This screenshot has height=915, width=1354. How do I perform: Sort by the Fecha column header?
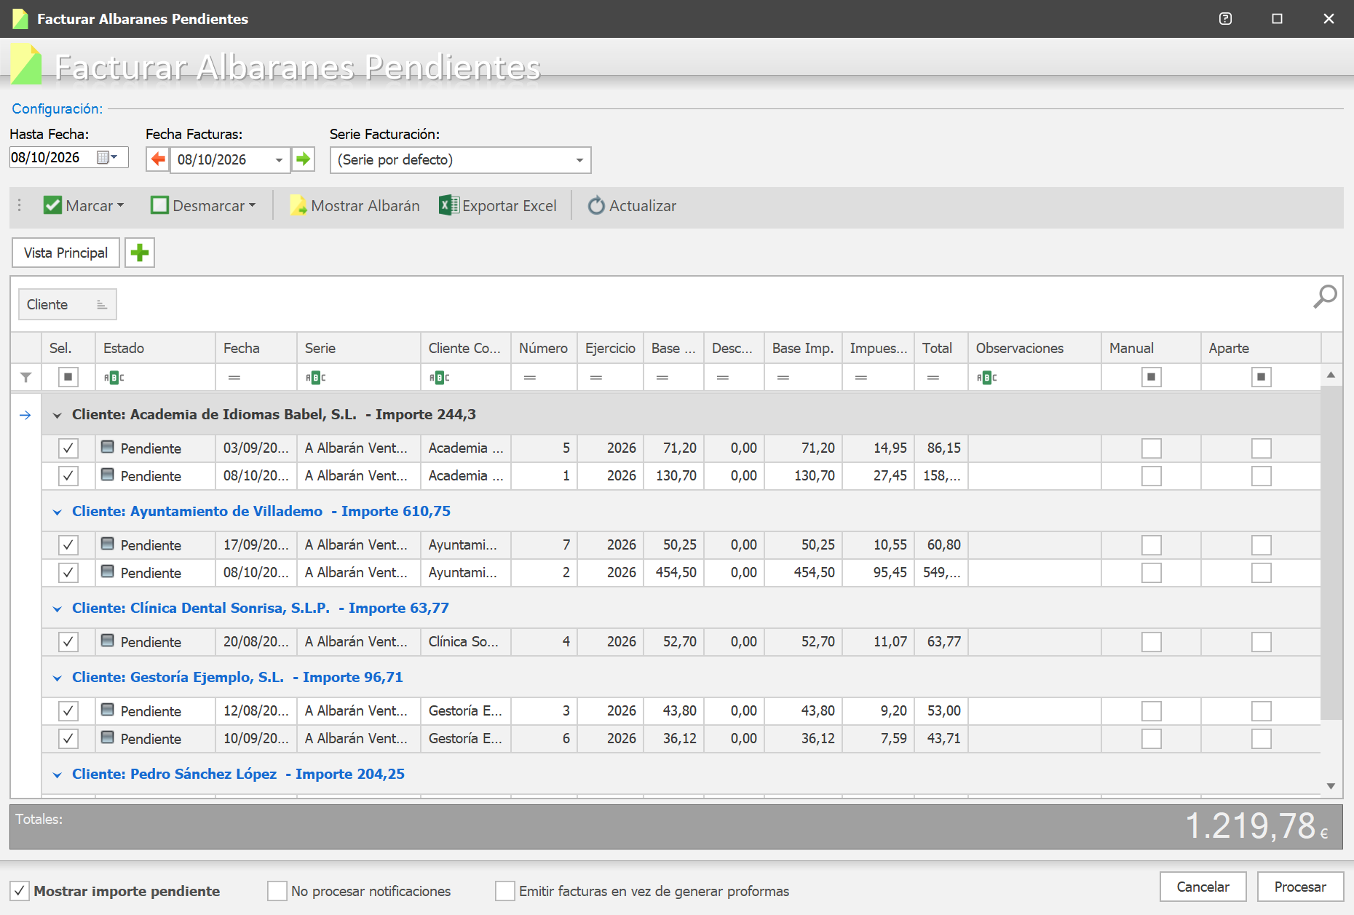pos(256,348)
